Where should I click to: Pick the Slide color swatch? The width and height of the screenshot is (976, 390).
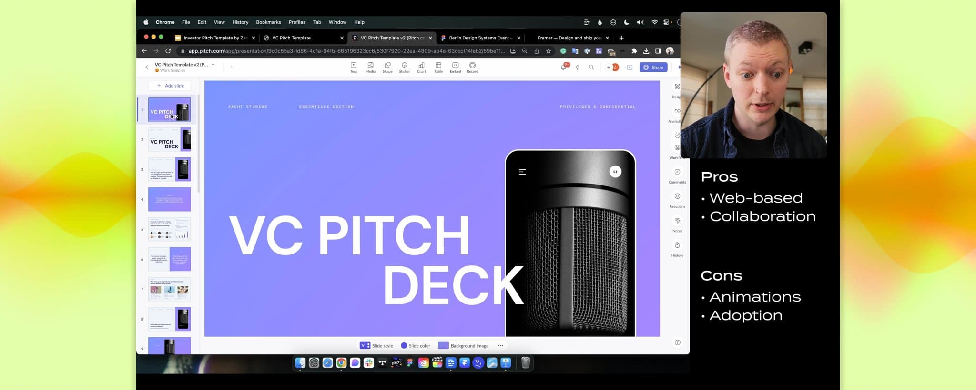[x=415, y=346]
